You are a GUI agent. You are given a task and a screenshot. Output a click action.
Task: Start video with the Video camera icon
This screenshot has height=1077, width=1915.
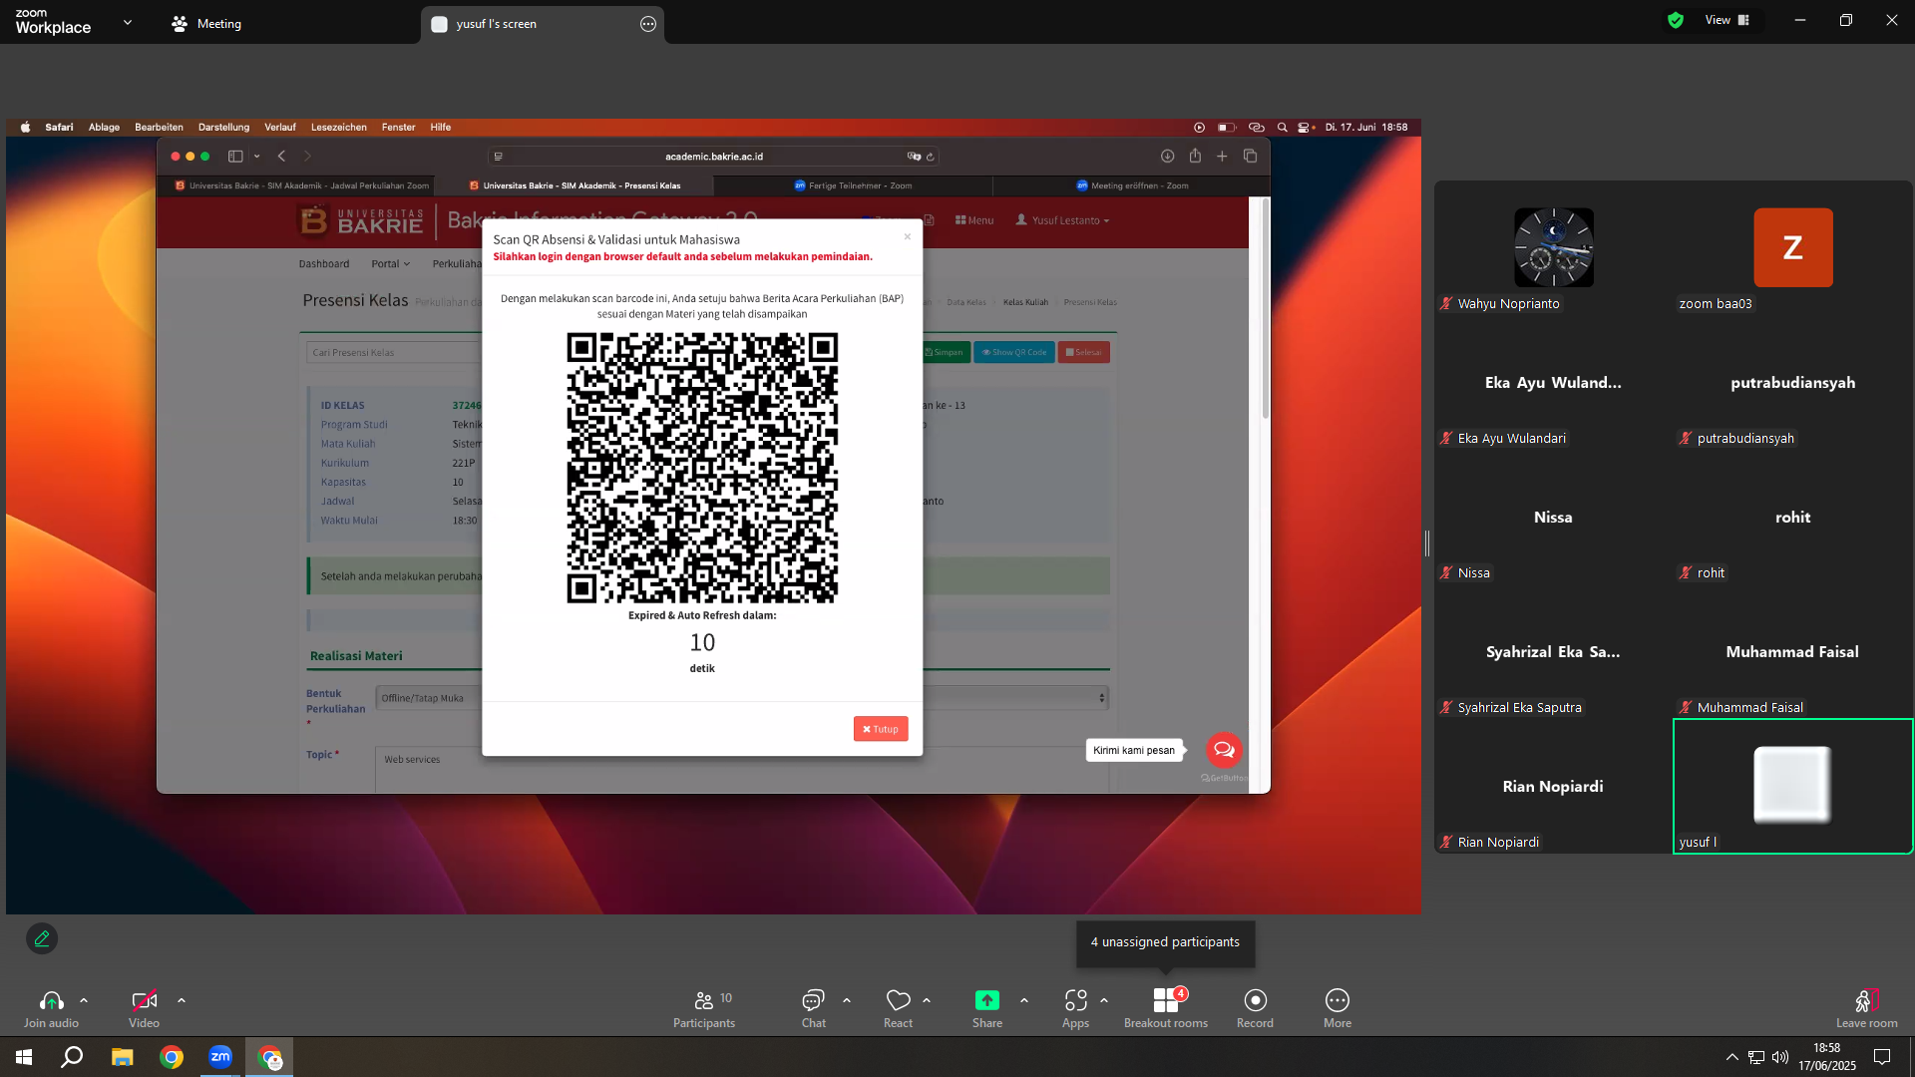[144, 1000]
